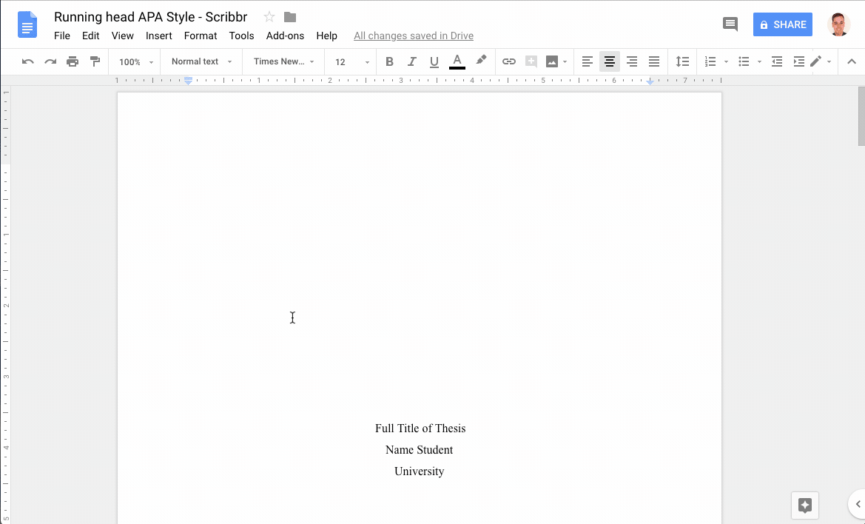Select the italic formatting icon

tap(411, 61)
